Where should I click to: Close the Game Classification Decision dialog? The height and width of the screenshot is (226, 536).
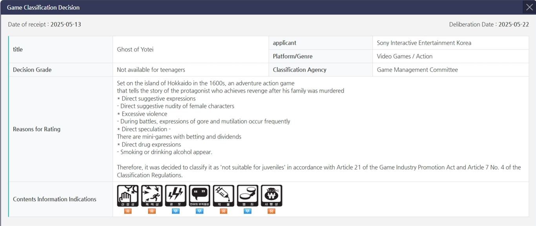point(529,7)
